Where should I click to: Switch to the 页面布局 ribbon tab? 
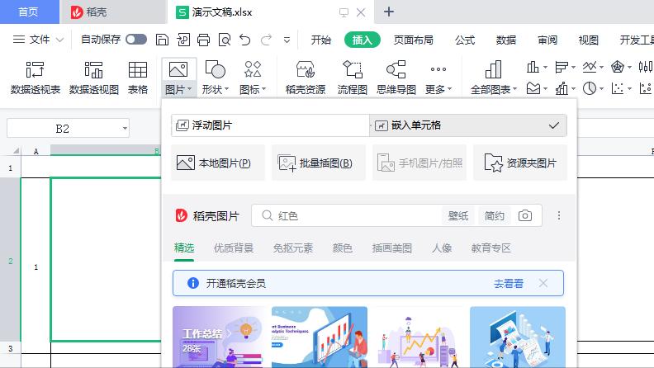pos(414,40)
